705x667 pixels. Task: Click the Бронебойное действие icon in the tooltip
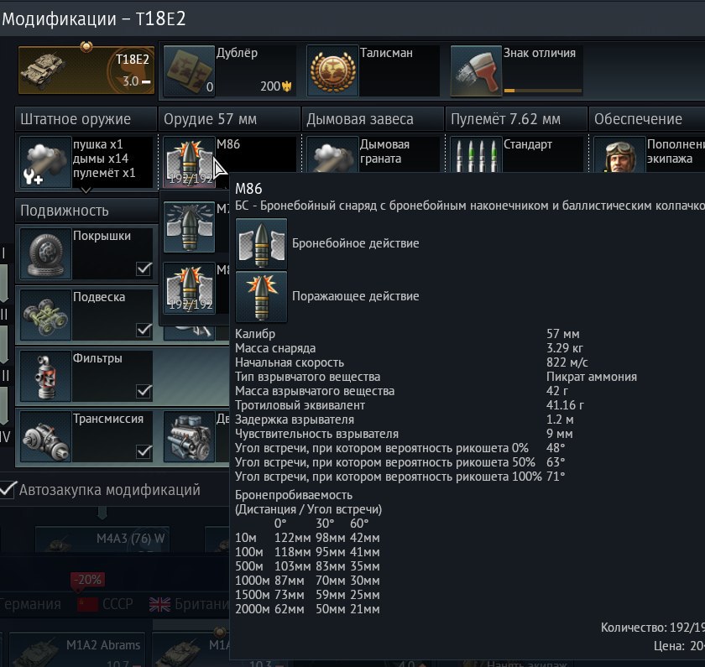point(261,243)
